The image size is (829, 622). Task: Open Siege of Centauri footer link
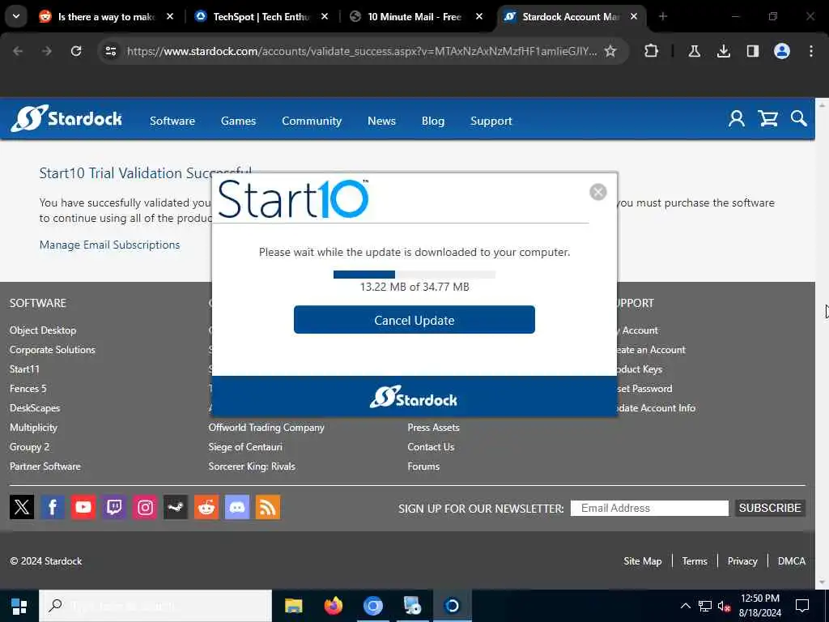coord(245,447)
